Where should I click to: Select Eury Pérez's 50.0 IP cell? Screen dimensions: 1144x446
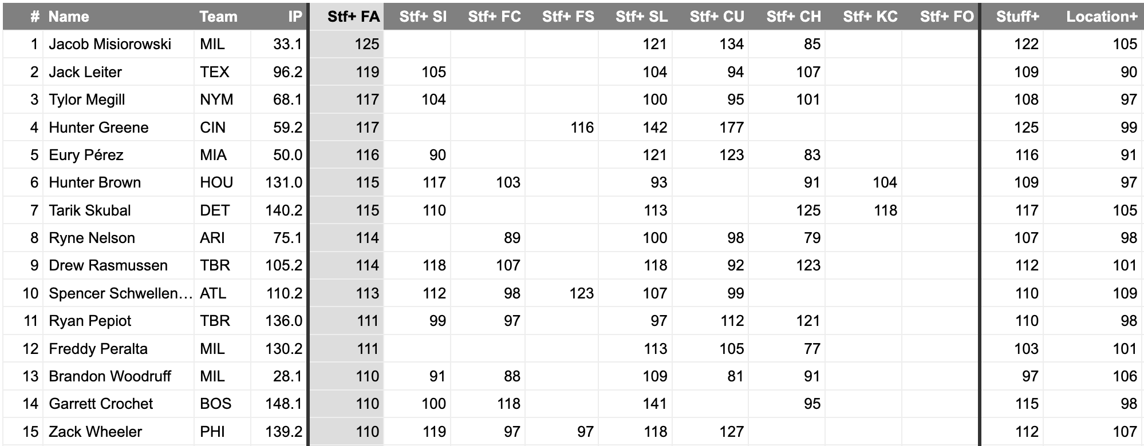[x=287, y=155]
